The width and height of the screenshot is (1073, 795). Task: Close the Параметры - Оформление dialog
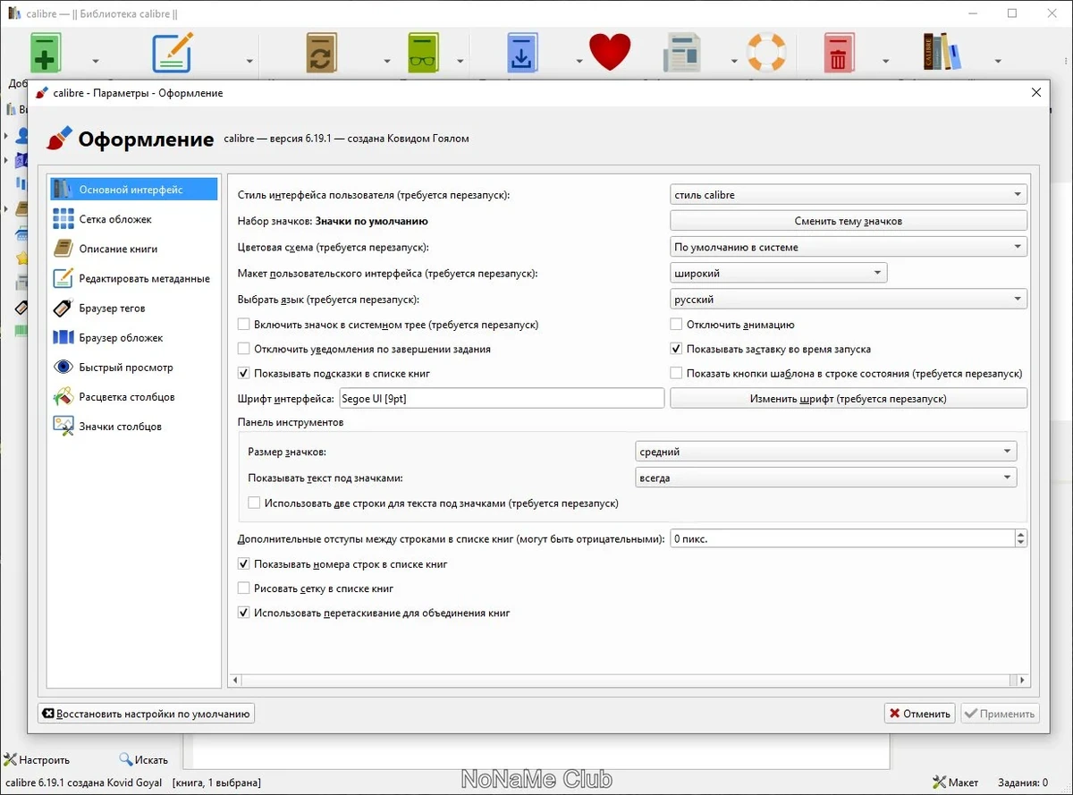tap(1035, 93)
